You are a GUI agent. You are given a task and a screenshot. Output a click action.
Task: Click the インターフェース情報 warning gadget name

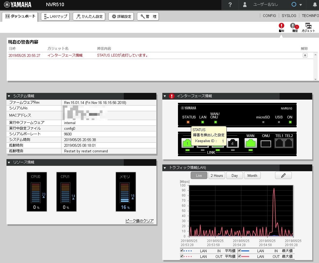pos(65,55)
